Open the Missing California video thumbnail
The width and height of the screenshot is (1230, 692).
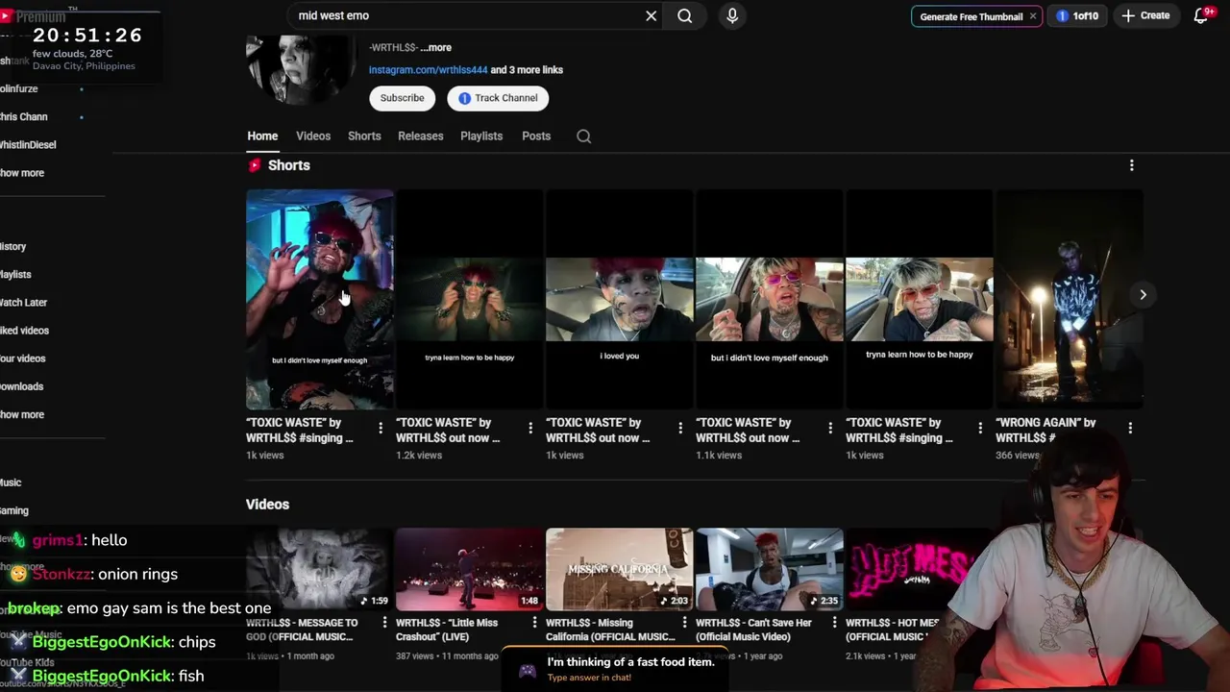pos(620,569)
